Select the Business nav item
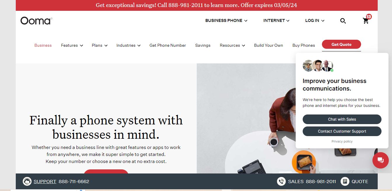The image size is (392, 191). (43, 45)
